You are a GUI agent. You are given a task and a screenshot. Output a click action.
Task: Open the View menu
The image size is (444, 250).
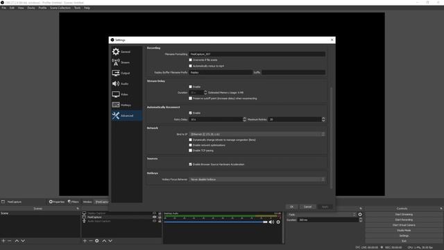coord(21,8)
